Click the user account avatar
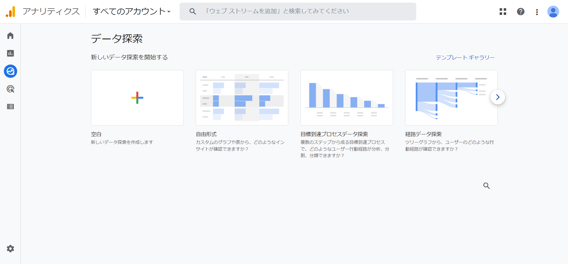Image resolution: width=568 pixels, height=264 pixels. pyautogui.click(x=553, y=12)
